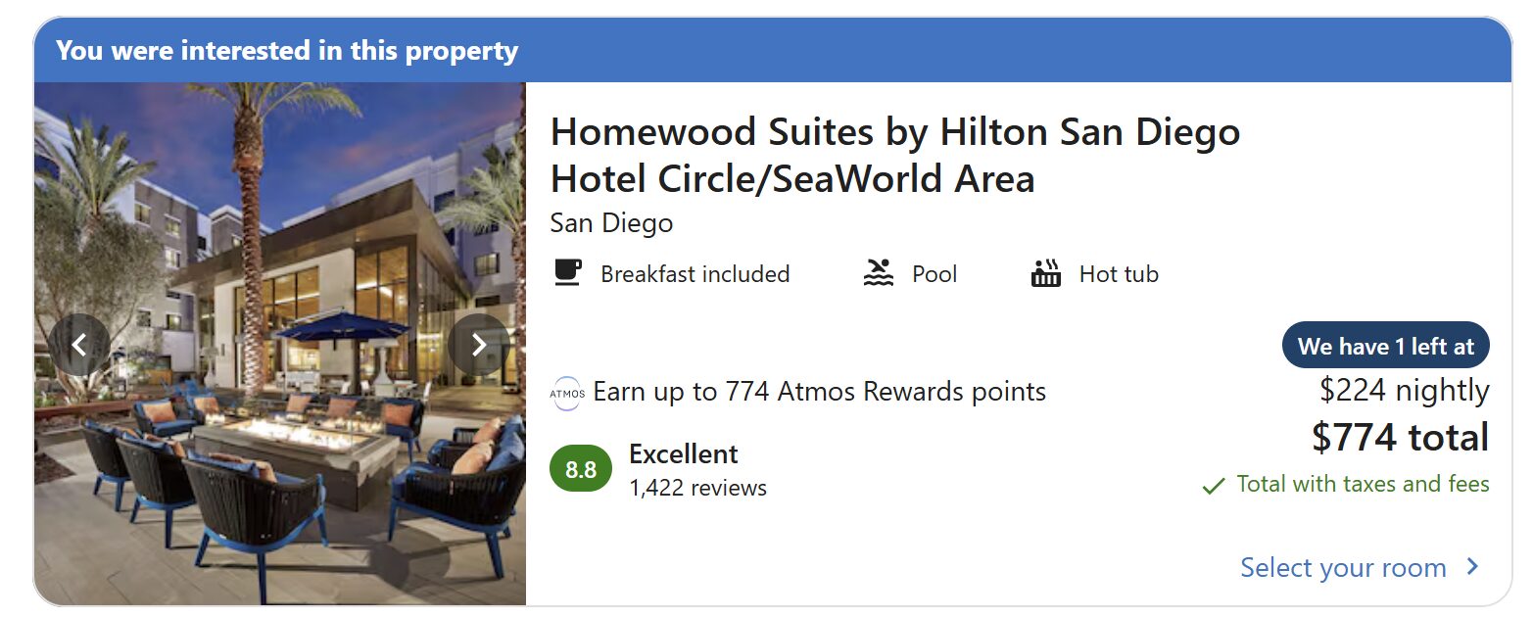Click the $774 total price
The height and width of the screenshot is (617, 1533).
click(1400, 438)
